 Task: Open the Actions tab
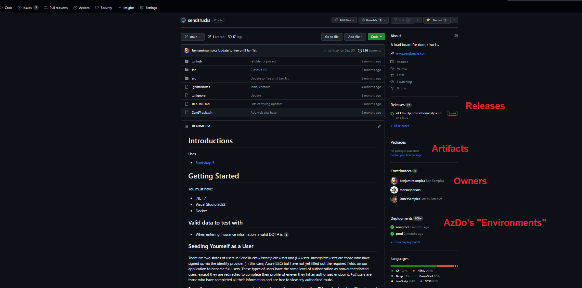point(81,8)
